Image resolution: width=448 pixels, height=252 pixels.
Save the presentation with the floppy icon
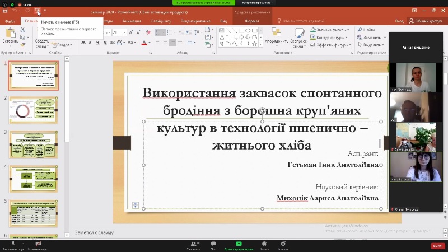(6, 11)
